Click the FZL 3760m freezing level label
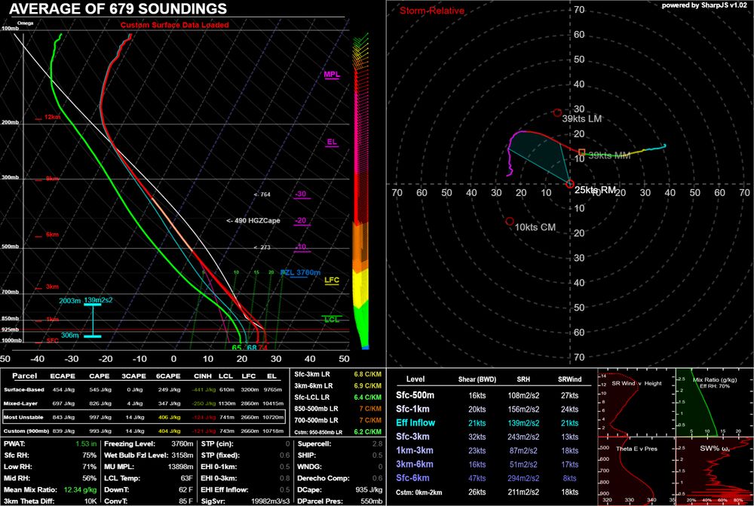 coord(301,273)
